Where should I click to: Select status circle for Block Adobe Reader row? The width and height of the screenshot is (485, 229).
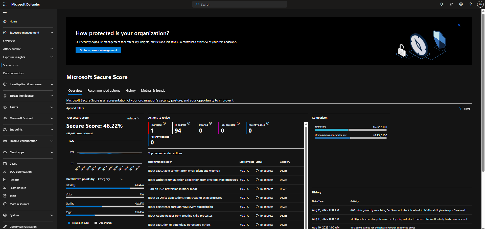coord(257,216)
